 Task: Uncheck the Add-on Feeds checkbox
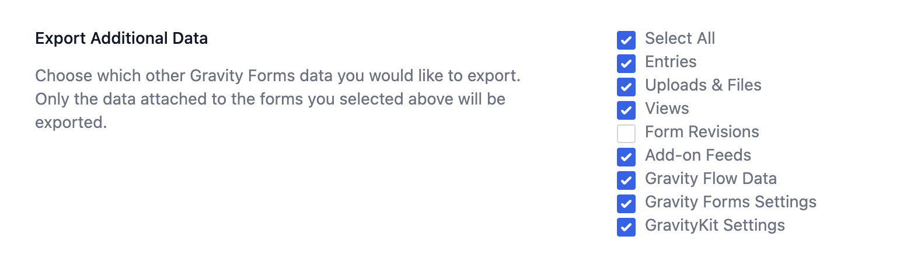[626, 157]
